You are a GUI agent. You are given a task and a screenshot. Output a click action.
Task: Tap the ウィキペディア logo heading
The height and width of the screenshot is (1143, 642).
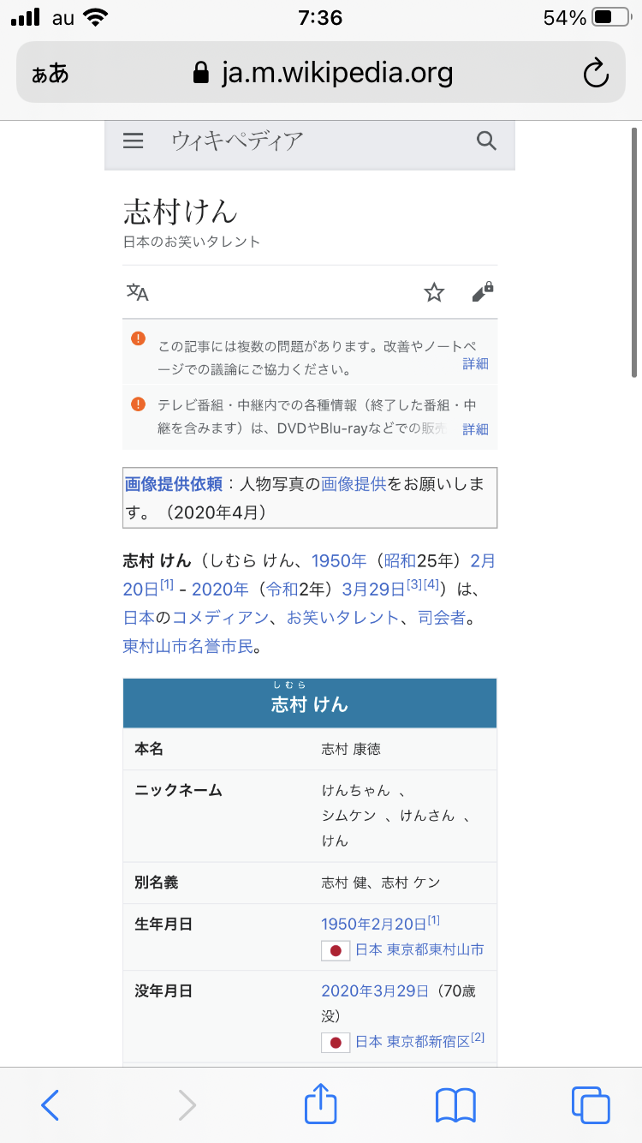click(237, 141)
